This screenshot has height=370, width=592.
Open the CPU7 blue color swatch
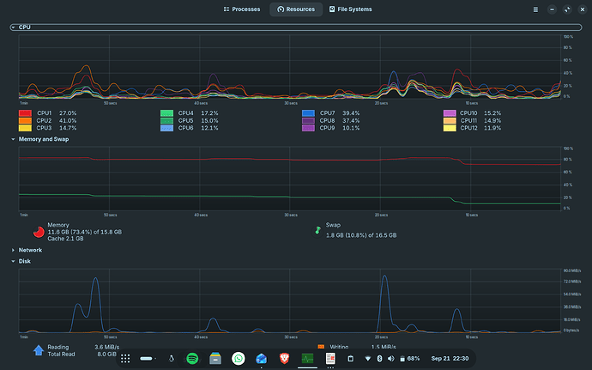(x=308, y=113)
